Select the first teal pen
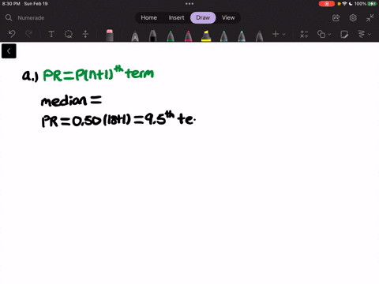The height and width of the screenshot is (284, 379). point(223,35)
